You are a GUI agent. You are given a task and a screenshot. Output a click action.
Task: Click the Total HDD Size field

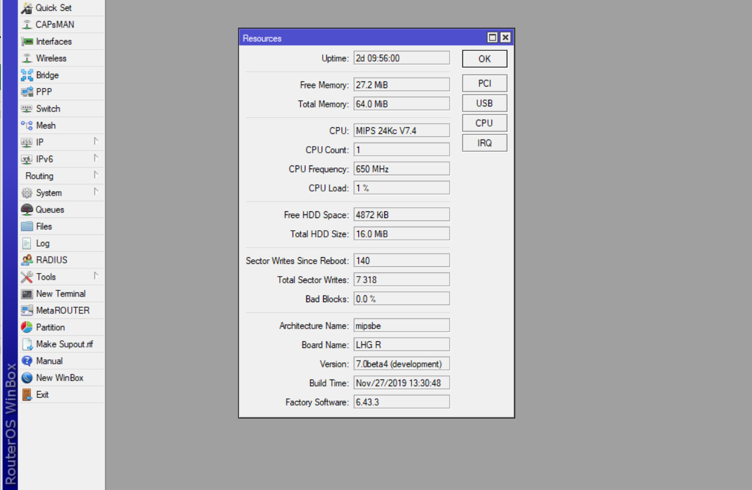[402, 234]
